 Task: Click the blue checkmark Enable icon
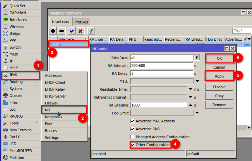(72, 31)
